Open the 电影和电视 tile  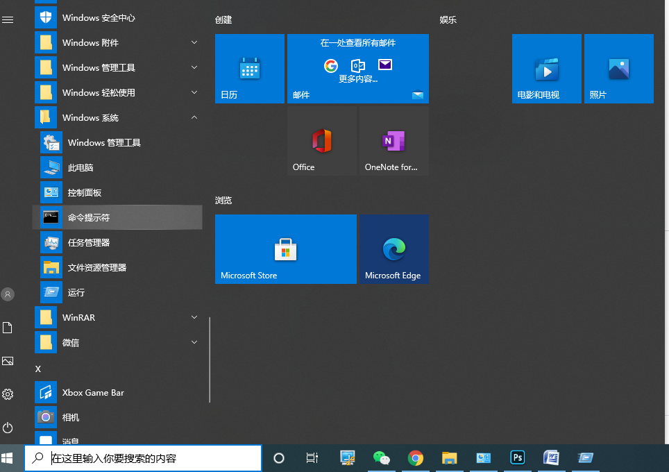547,69
